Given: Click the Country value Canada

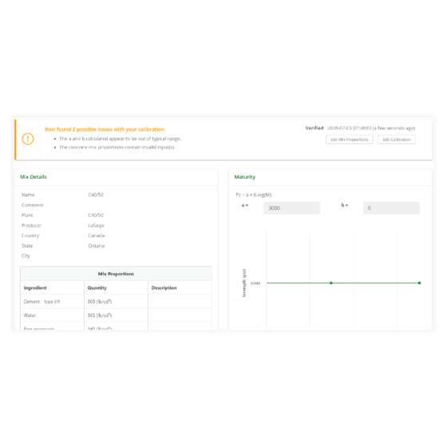Looking at the screenshot, I should [97, 235].
